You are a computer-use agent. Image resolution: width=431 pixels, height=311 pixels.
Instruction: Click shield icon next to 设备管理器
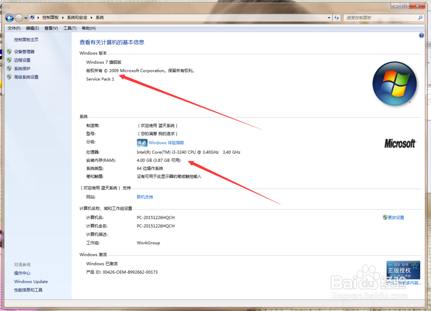coord(9,52)
